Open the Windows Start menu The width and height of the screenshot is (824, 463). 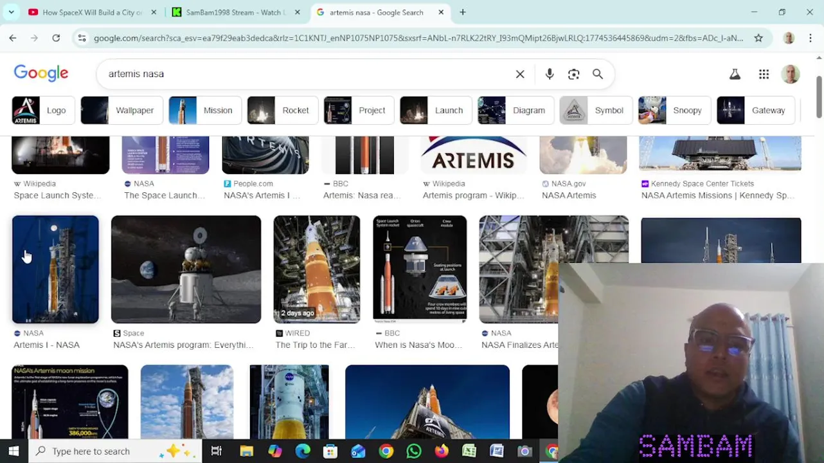click(x=13, y=451)
